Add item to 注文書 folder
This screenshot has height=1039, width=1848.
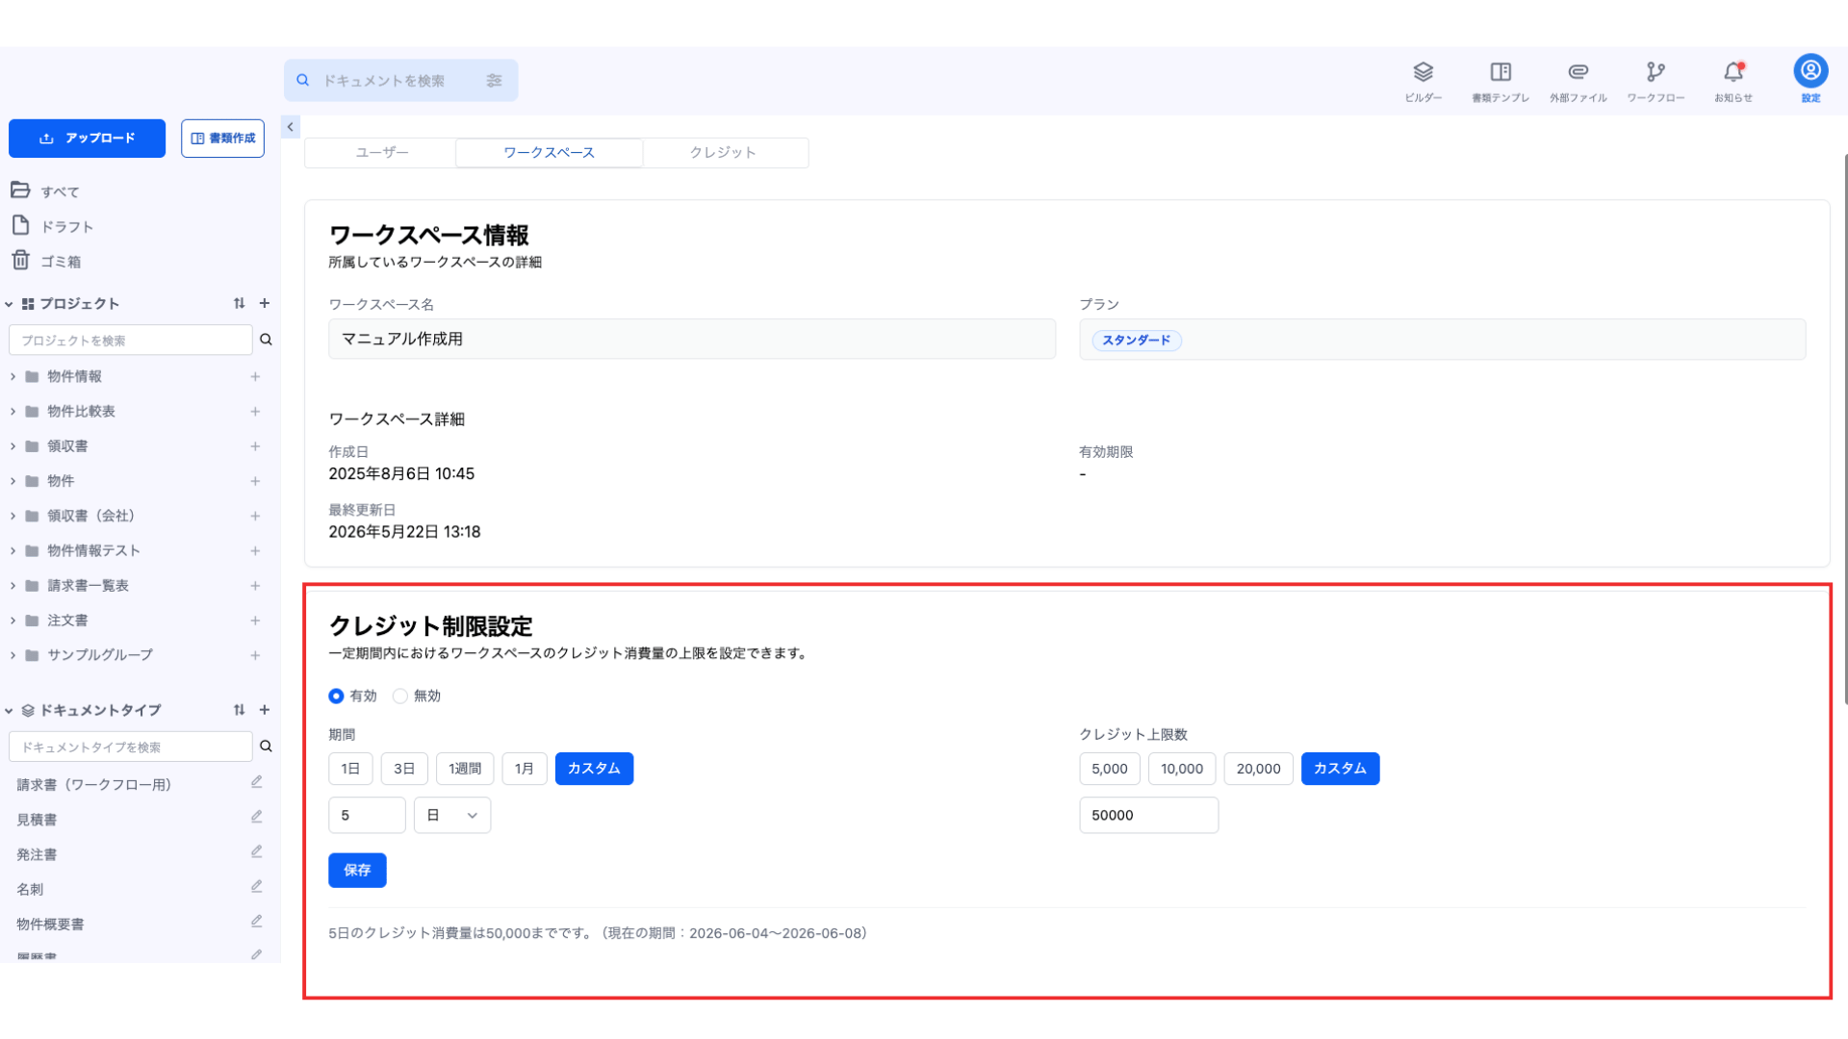coord(255,621)
